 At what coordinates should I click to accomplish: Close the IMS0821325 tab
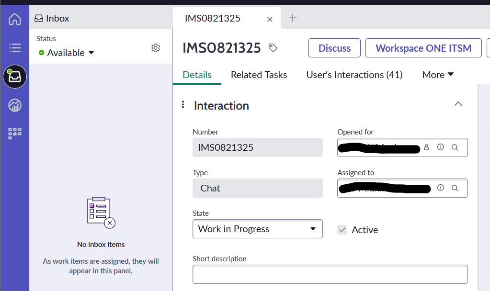[270, 19]
